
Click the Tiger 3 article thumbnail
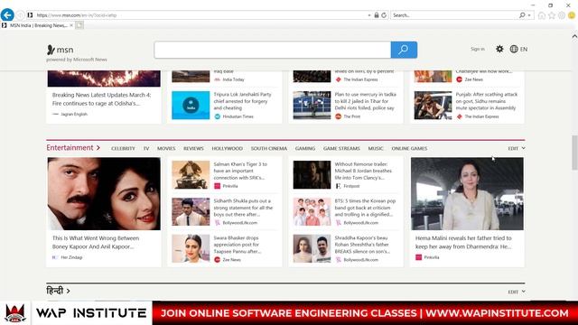(191, 175)
